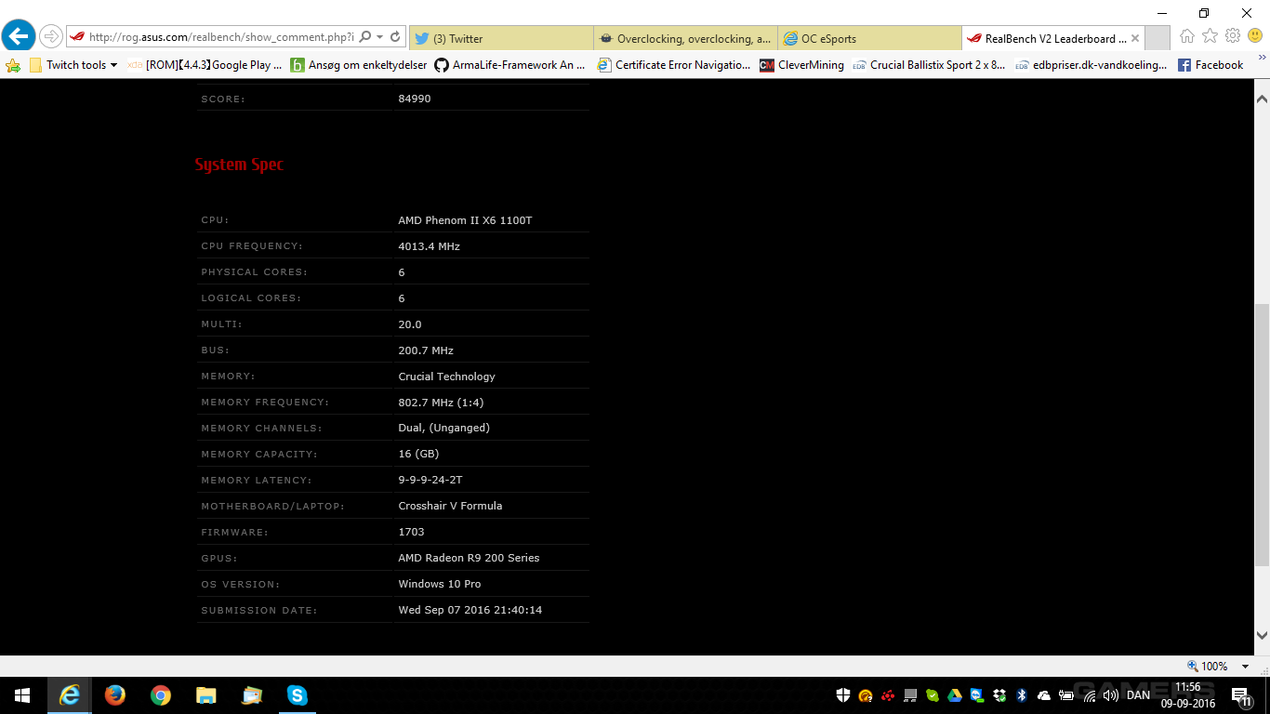The image size is (1270, 714).
Task: Click Bluetooth tray icon
Action: point(1021,695)
